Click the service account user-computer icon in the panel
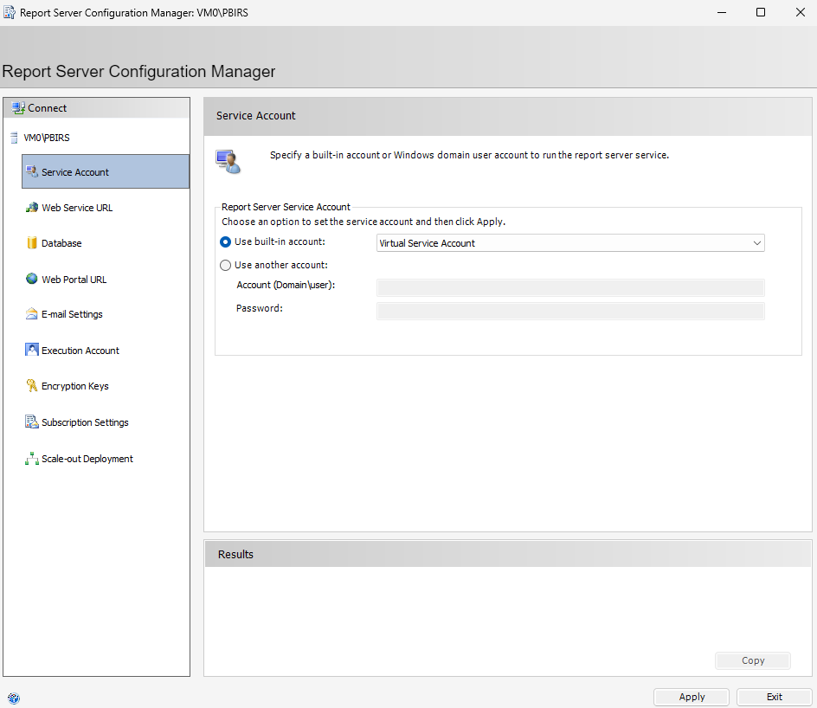Viewport: 817px width, 708px height. 228,162
